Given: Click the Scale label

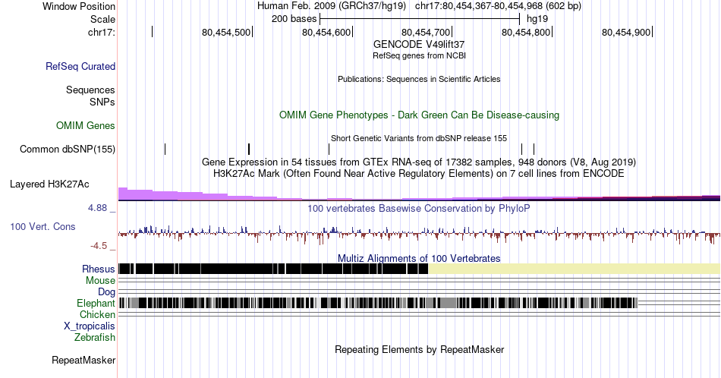Looking at the screenshot, I should pyautogui.click(x=103, y=19).
